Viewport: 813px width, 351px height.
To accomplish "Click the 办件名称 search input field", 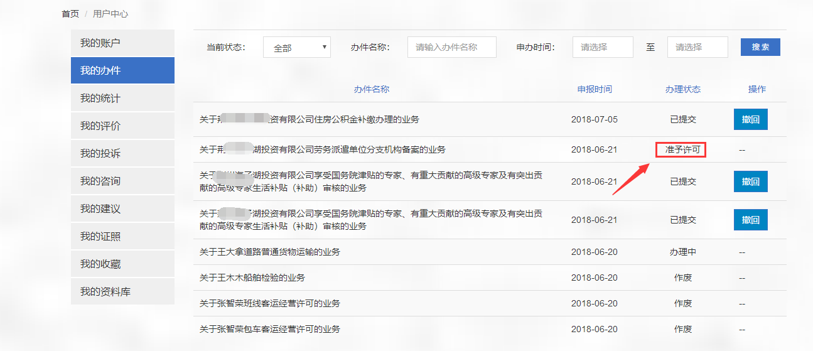I will point(451,47).
